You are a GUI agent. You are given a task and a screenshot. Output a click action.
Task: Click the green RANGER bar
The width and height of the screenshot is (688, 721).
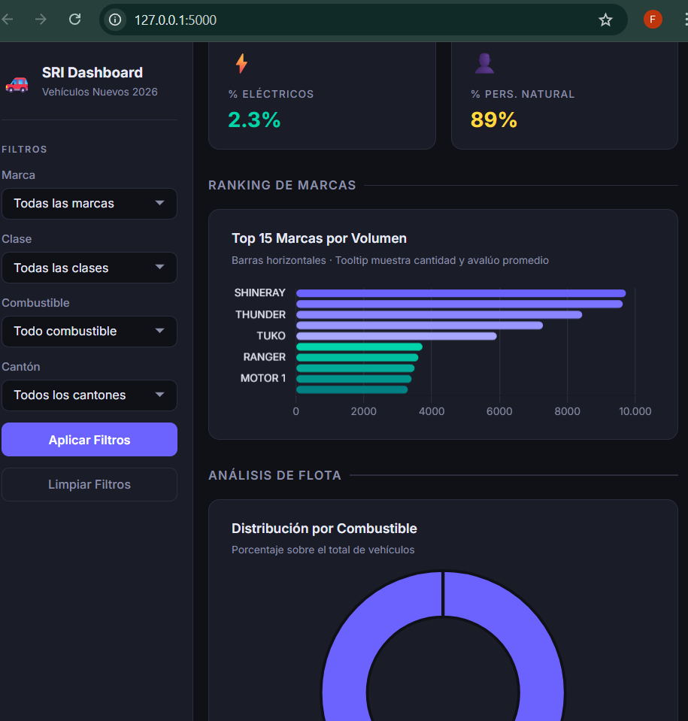pyautogui.click(x=356, y=357)
